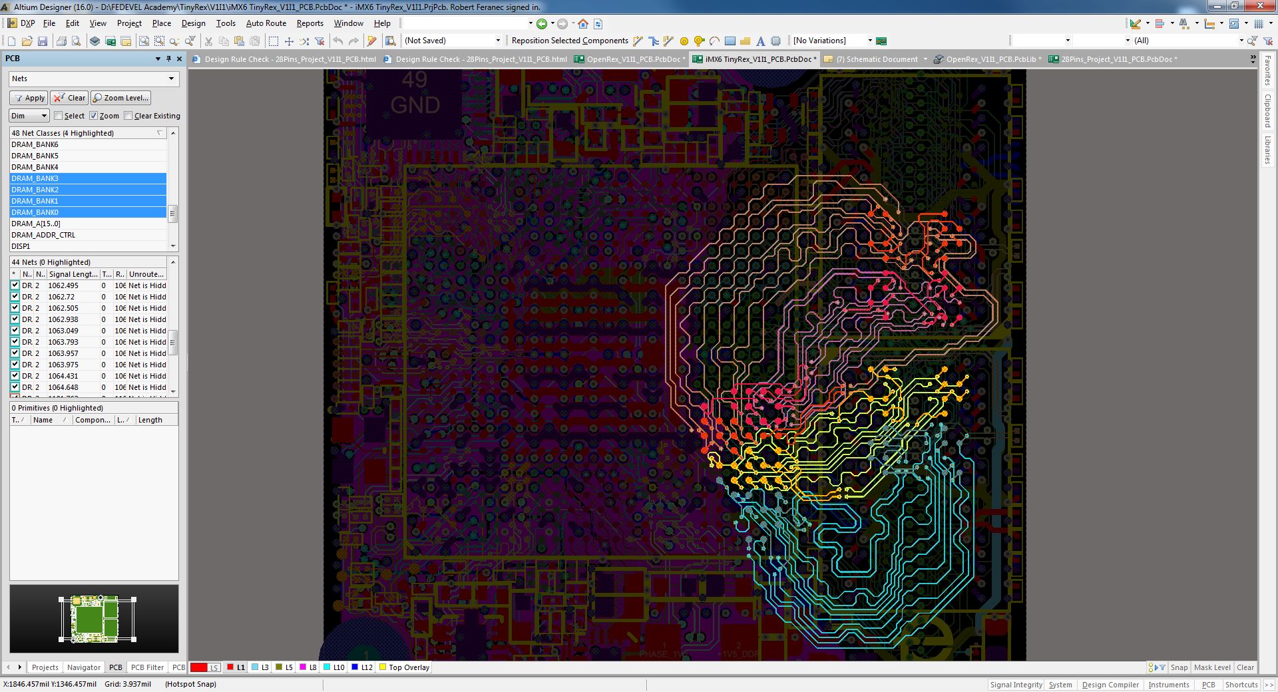The height and width of the screenshot is (692, 1278).
Task: Click the cross probe wand icon
Action: click(x=371, y=41)
